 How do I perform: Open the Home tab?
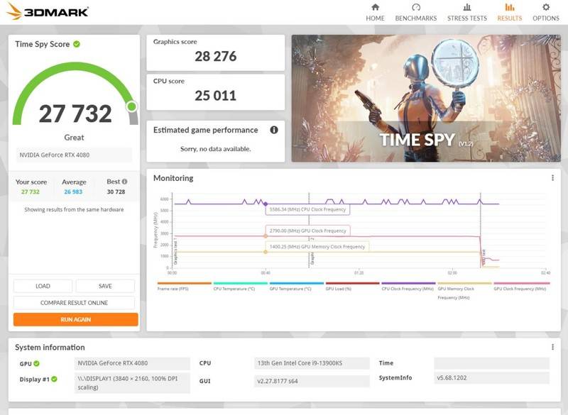[x=375, y=12]
